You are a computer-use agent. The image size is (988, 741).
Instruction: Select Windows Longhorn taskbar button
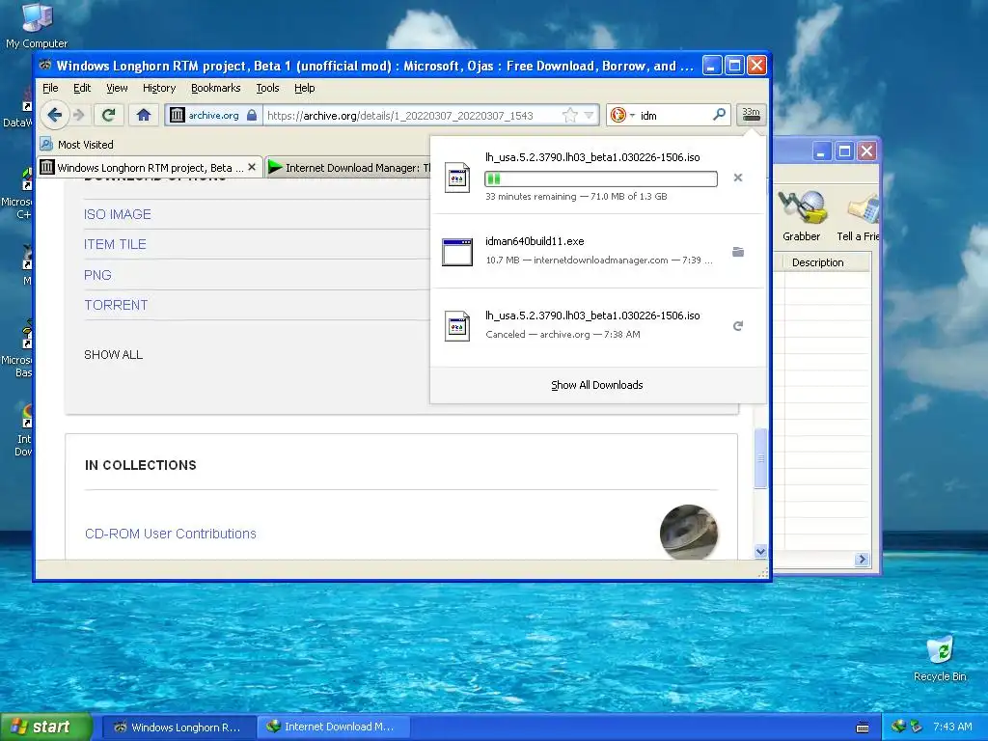[178, 727]
